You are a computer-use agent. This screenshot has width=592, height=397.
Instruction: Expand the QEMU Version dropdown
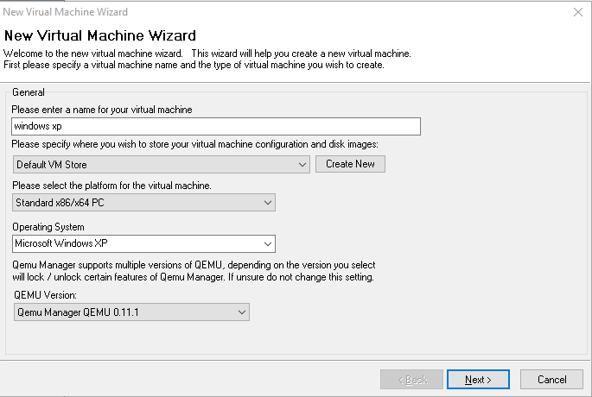131,312
